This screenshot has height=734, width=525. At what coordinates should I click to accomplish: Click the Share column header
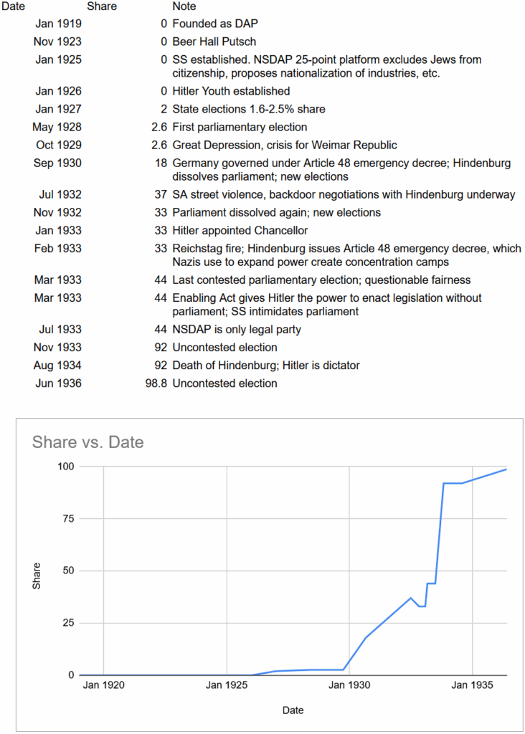coord(101,6)
